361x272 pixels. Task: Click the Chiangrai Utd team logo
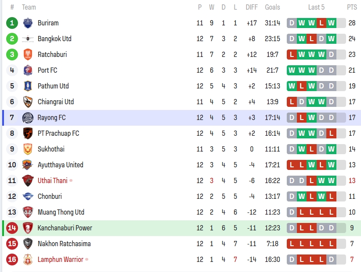(28, 102)
